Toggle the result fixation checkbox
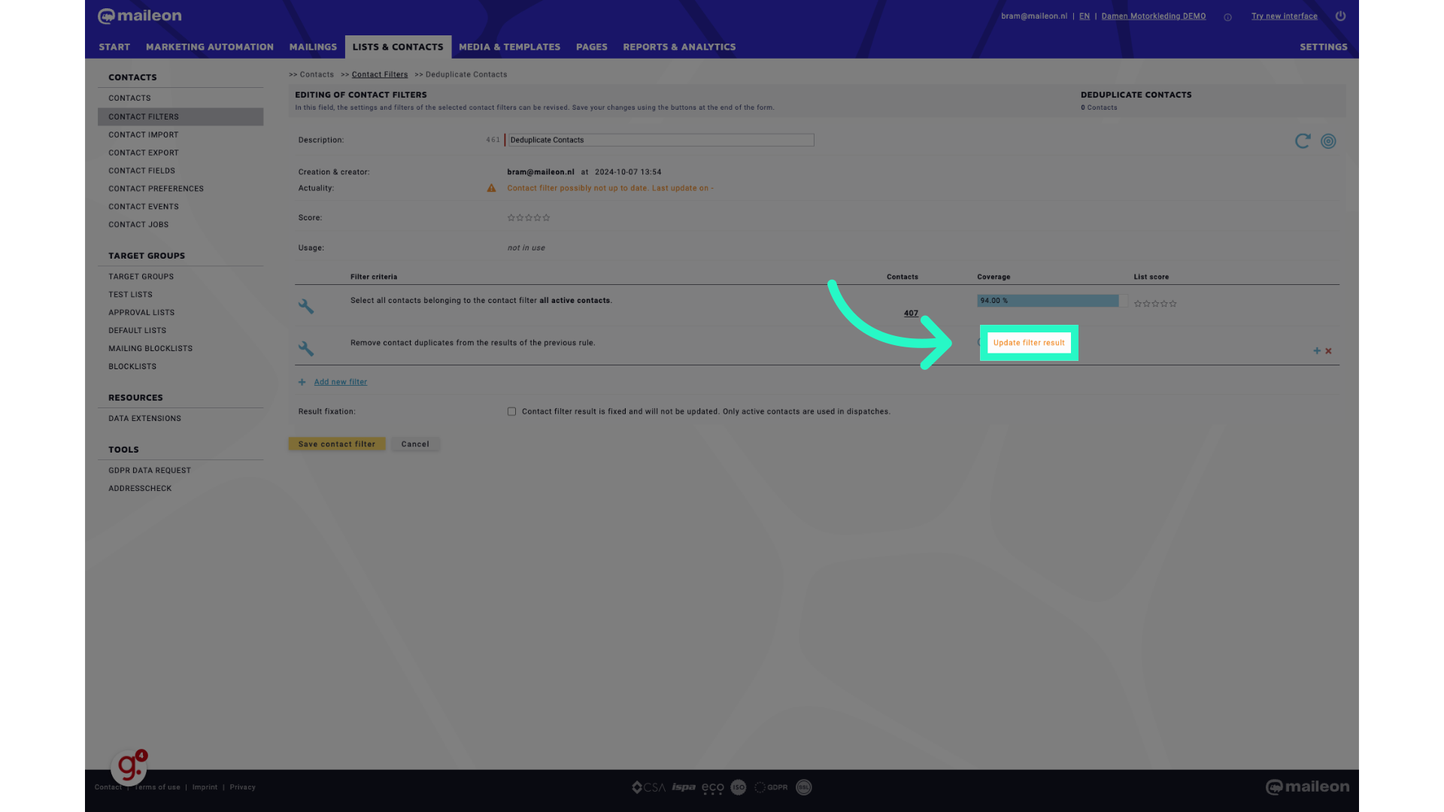Image resolution: width=1444 pixels, height=812 pixels. (x=511, y=411)
